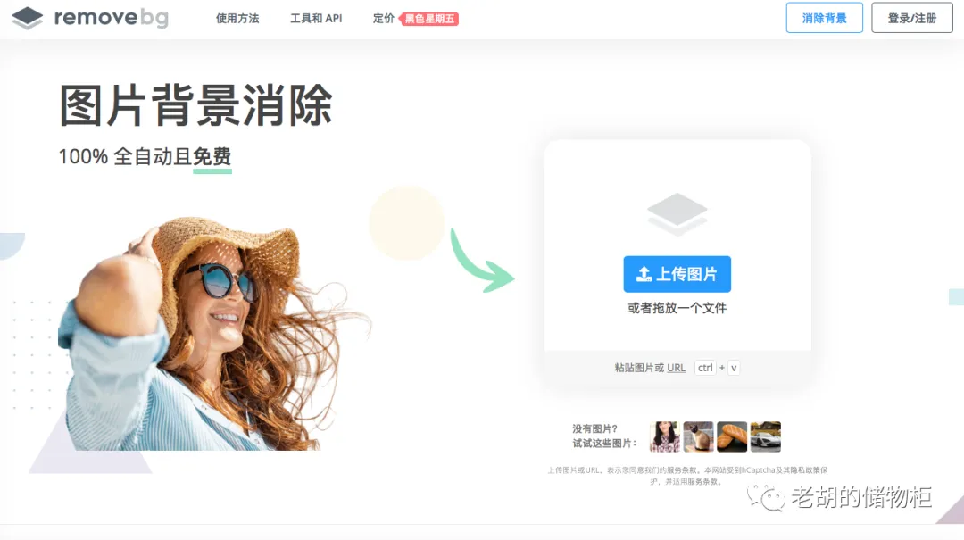Click the removebg wordmark text
This screenshot has width=964, height=540.
[x=112, y=18]
